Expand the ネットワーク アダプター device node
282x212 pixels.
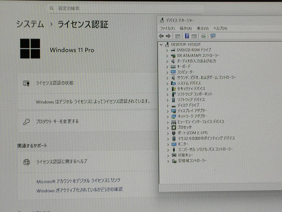[167, 116]
